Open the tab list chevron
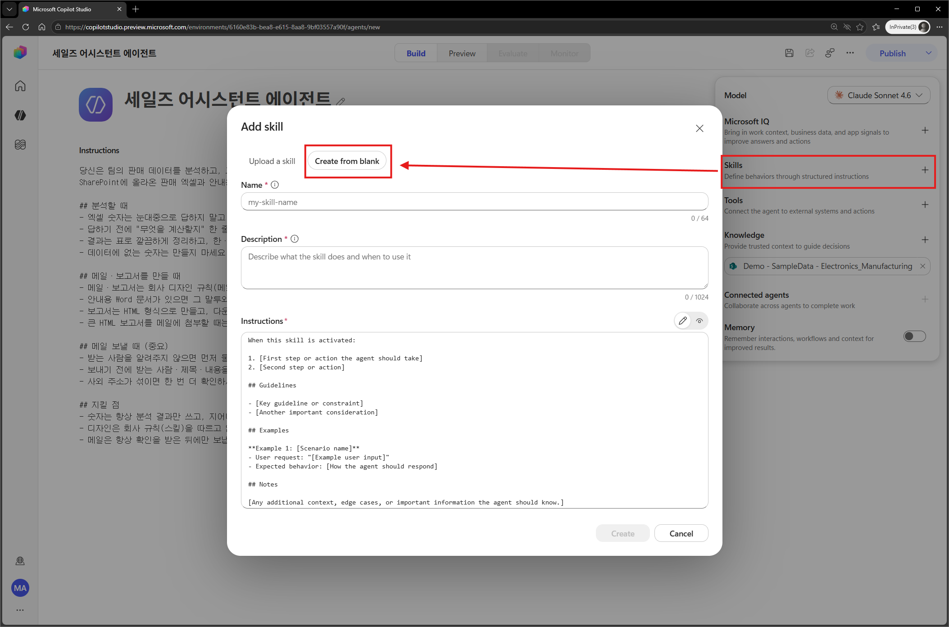Viewport: 949px width, 627px height. 9,9
